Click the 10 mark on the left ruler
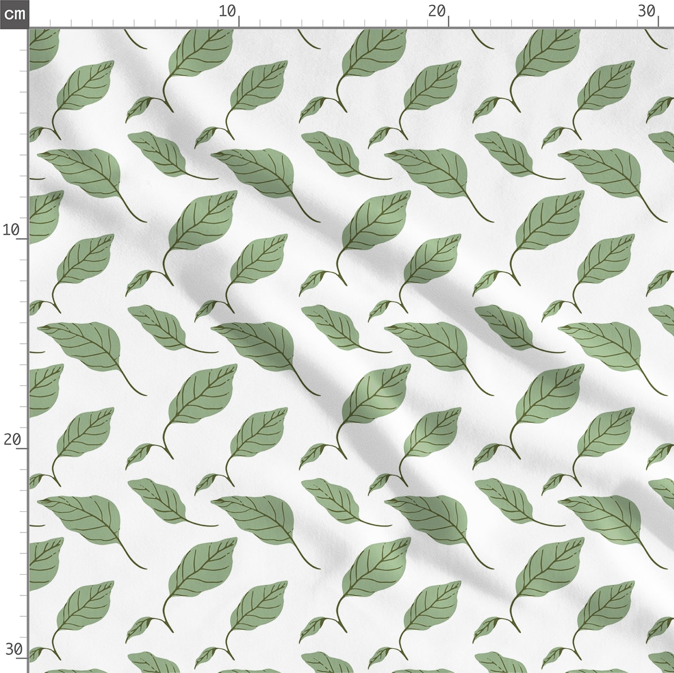 coord(11,229)
